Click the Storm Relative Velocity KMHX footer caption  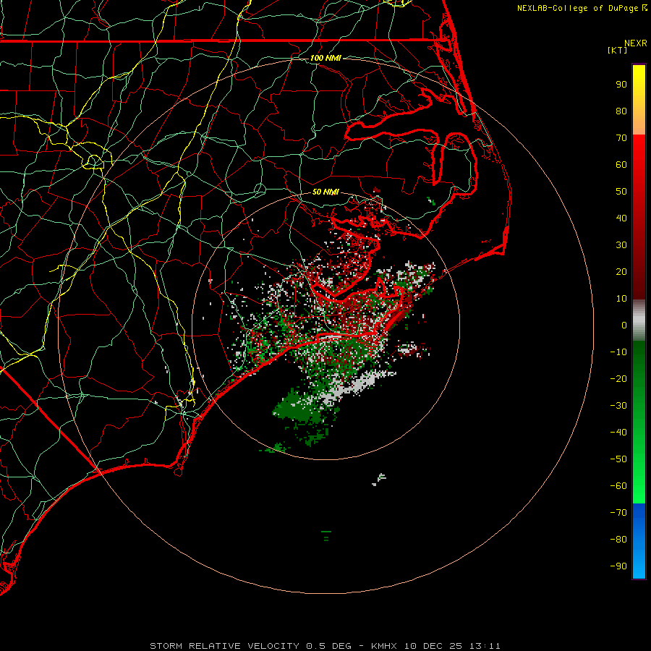click(x=325, y=646)
